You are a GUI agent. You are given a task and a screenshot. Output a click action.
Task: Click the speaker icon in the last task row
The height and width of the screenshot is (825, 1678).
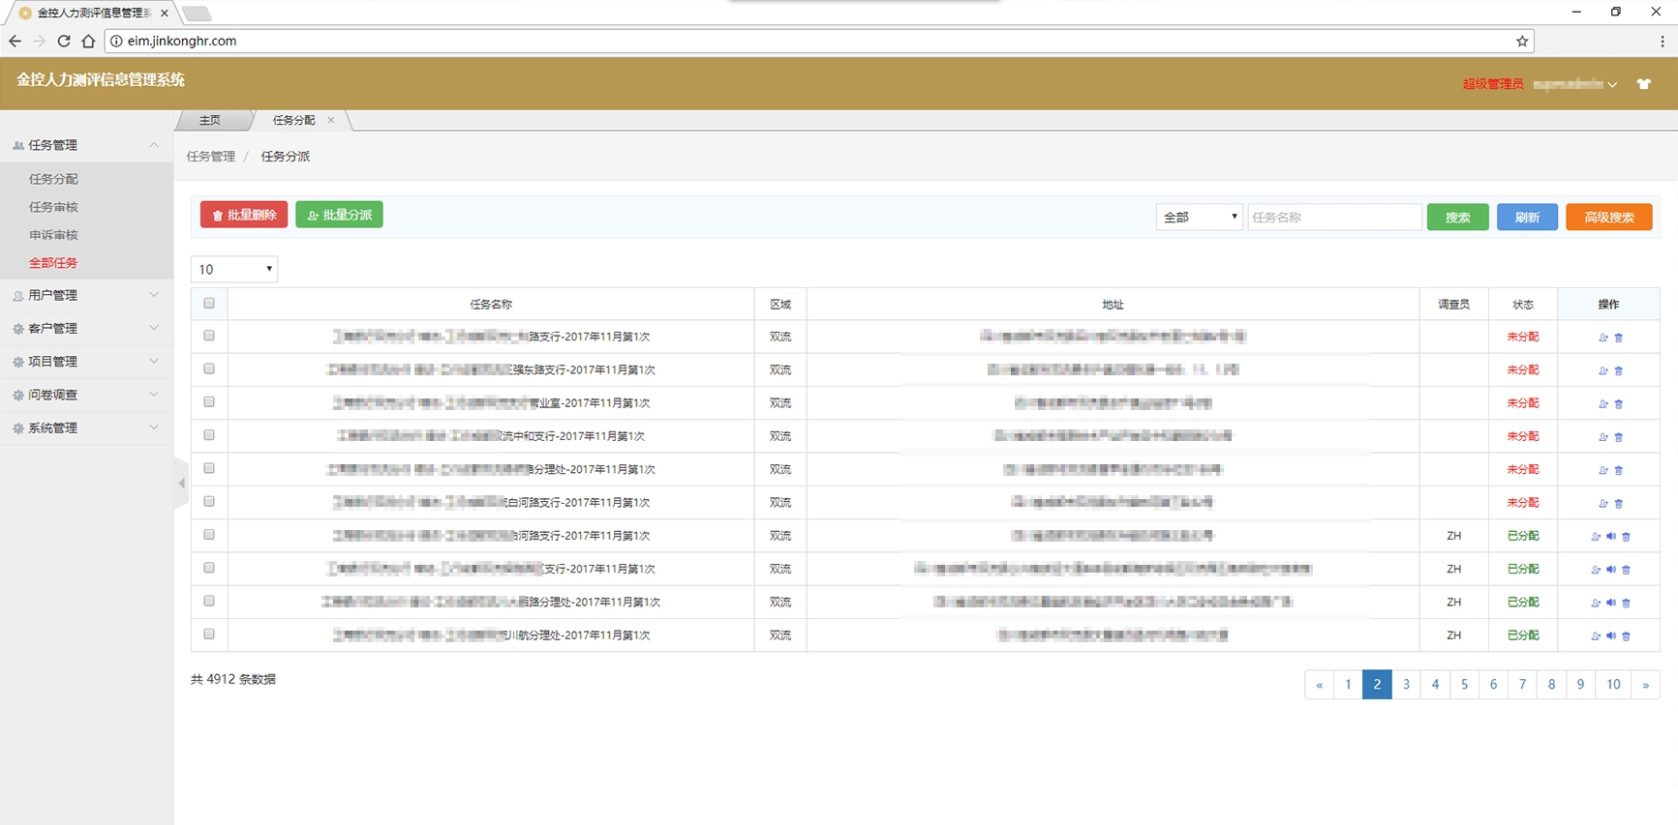click(x=1610, y=635)
